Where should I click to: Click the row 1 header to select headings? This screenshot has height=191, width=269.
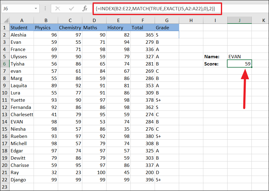[x=5, y=27]
